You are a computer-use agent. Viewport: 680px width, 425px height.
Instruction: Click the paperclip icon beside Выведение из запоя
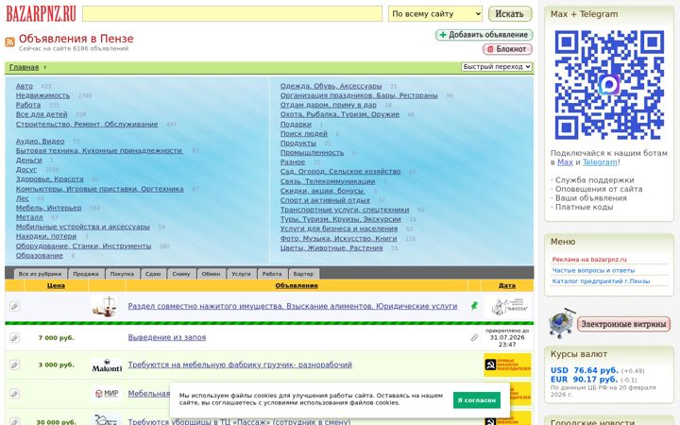coord(474,337)
